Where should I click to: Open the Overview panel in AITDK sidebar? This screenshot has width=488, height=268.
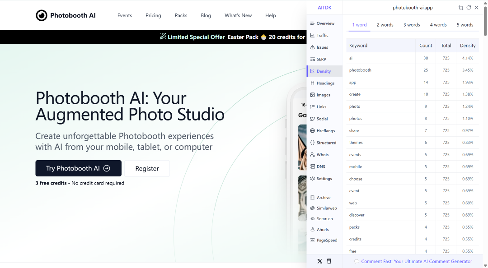(324, 23)
